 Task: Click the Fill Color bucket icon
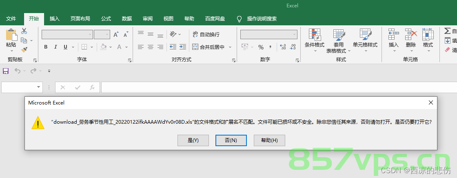104,47
